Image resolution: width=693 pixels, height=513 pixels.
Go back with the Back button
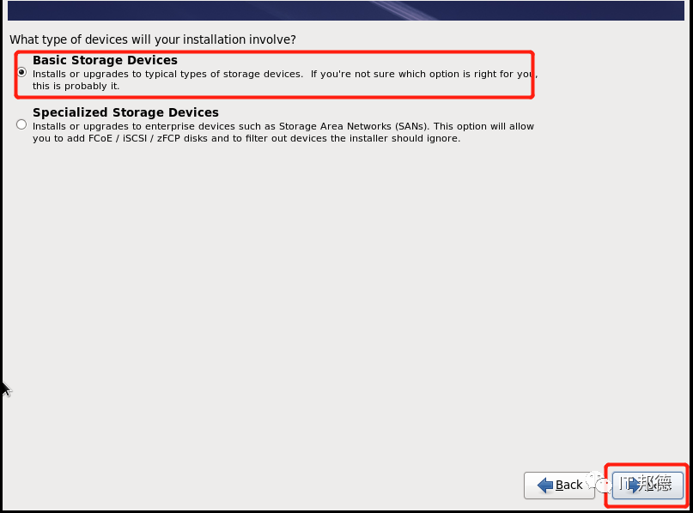pyautogui.click(x=559, y=486)
